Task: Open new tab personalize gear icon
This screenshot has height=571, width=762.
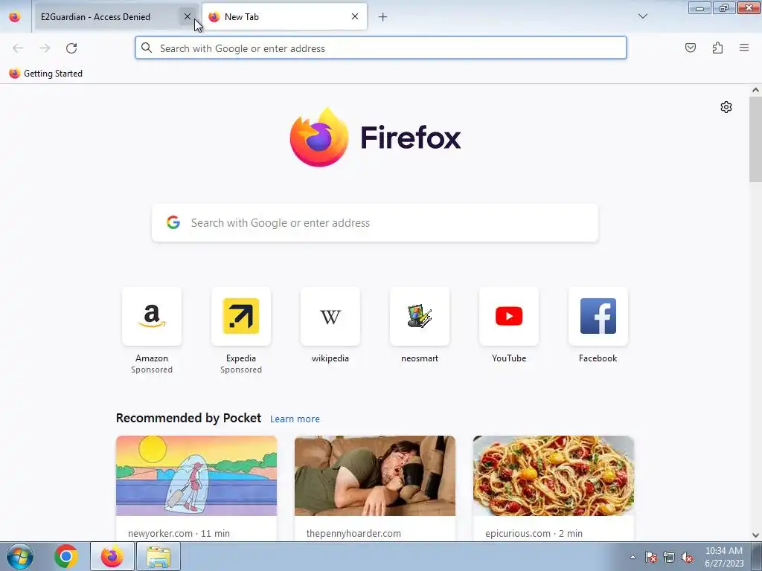Action: coord(726,107)
